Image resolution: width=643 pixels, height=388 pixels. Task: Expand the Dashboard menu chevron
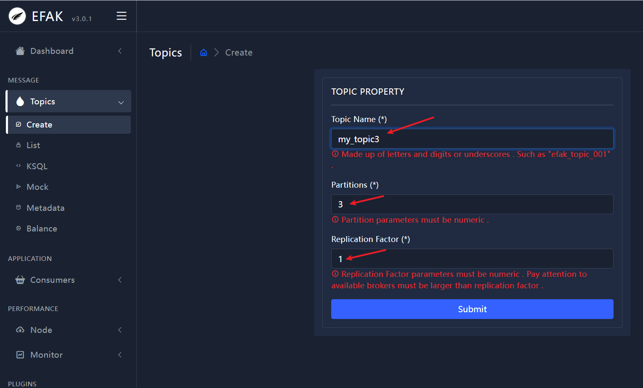point(120,51)
